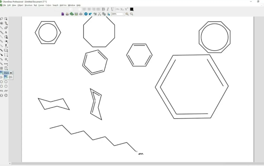Viewport: 264px width, 166px height.
Task: Open the Add-ins menu
Action: click(x=63, y=5)
